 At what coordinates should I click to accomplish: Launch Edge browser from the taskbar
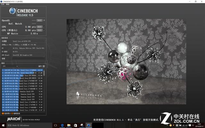pyautogui.click(x=62, y=125)
